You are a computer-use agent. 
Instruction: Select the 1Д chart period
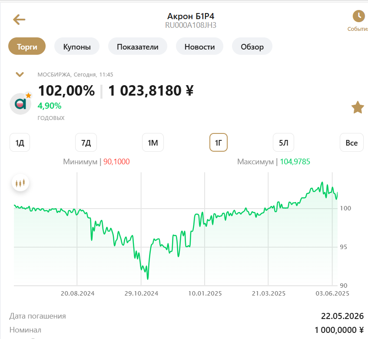tap(20, 143)
